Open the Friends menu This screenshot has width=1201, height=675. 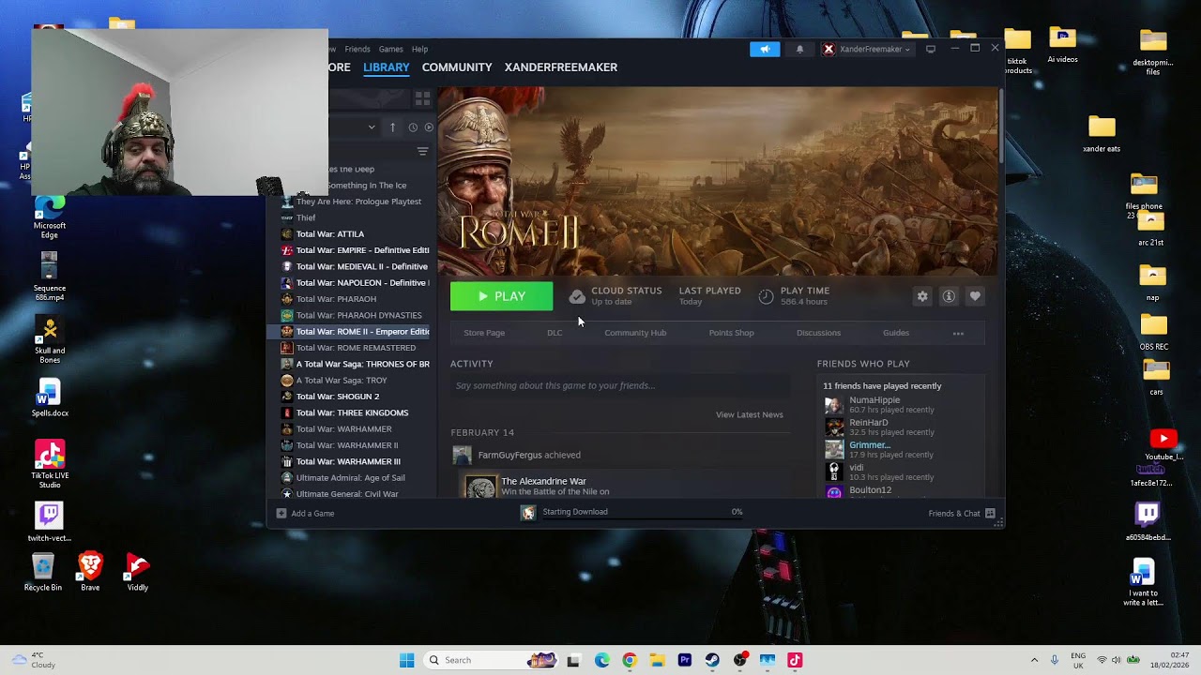pos(357,49)
